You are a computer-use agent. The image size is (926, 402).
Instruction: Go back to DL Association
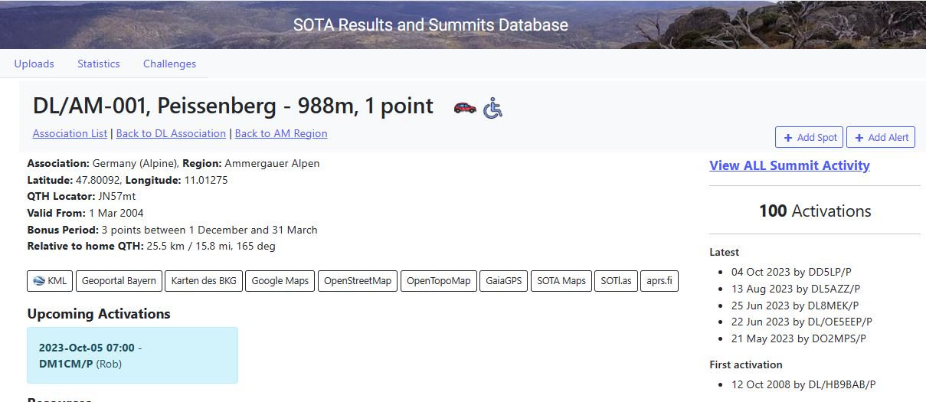coord(171,133)
